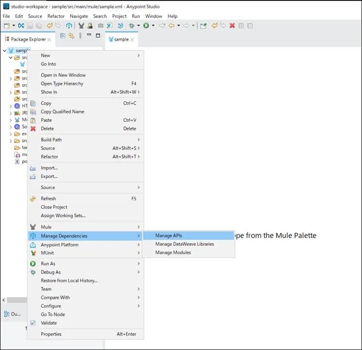Open the File menu
The height and width of the screenshot is (350, 362).
6,16
